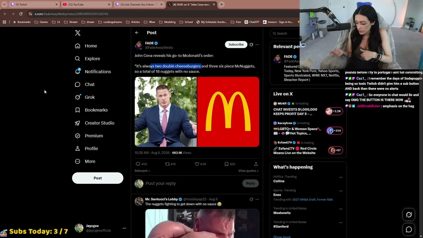This screenshot has height=238, width=423.
Task: Open more options for Collins trend
Action: click(x=341, y=177)
